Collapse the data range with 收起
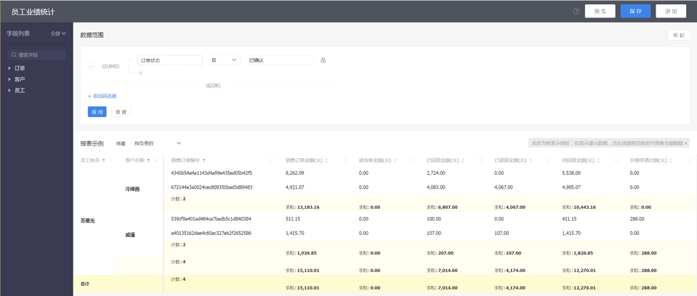The width and height of the screenshot is (697, 296). (x=678, y=35)
